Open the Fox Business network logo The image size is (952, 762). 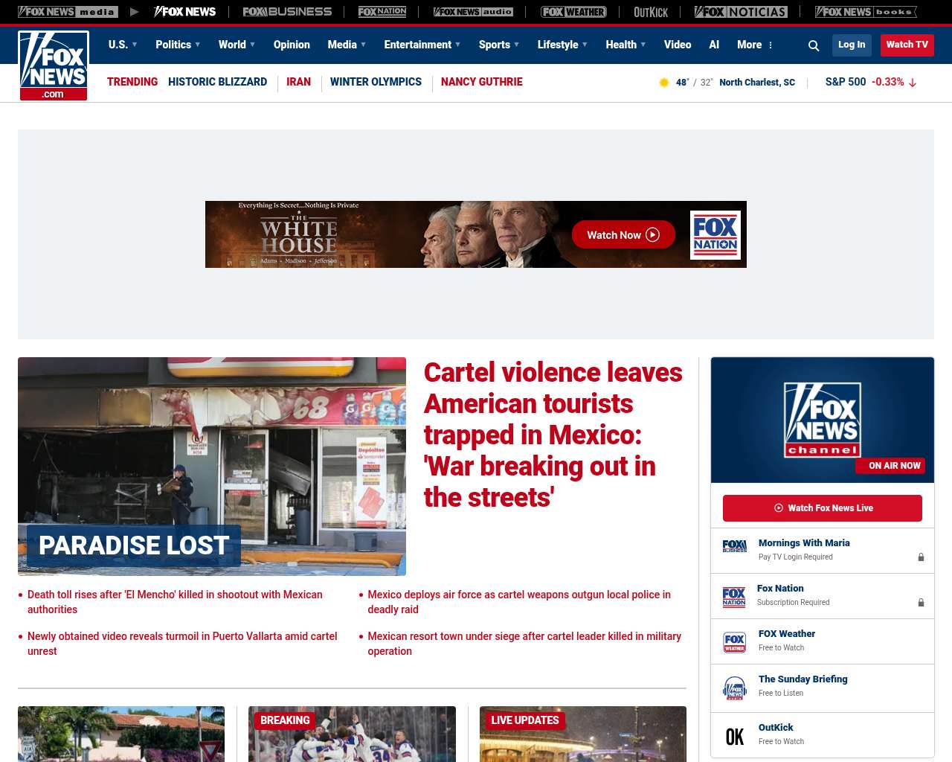tap(287, 12)
